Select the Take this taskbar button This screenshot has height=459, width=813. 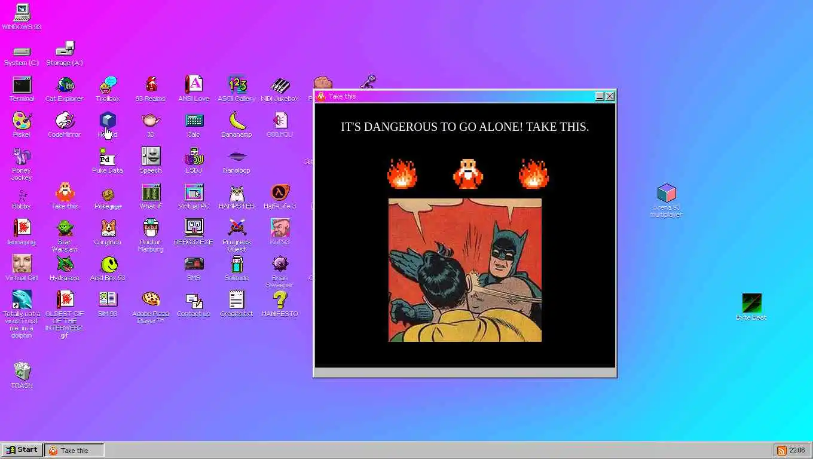(x=75, y=450)
